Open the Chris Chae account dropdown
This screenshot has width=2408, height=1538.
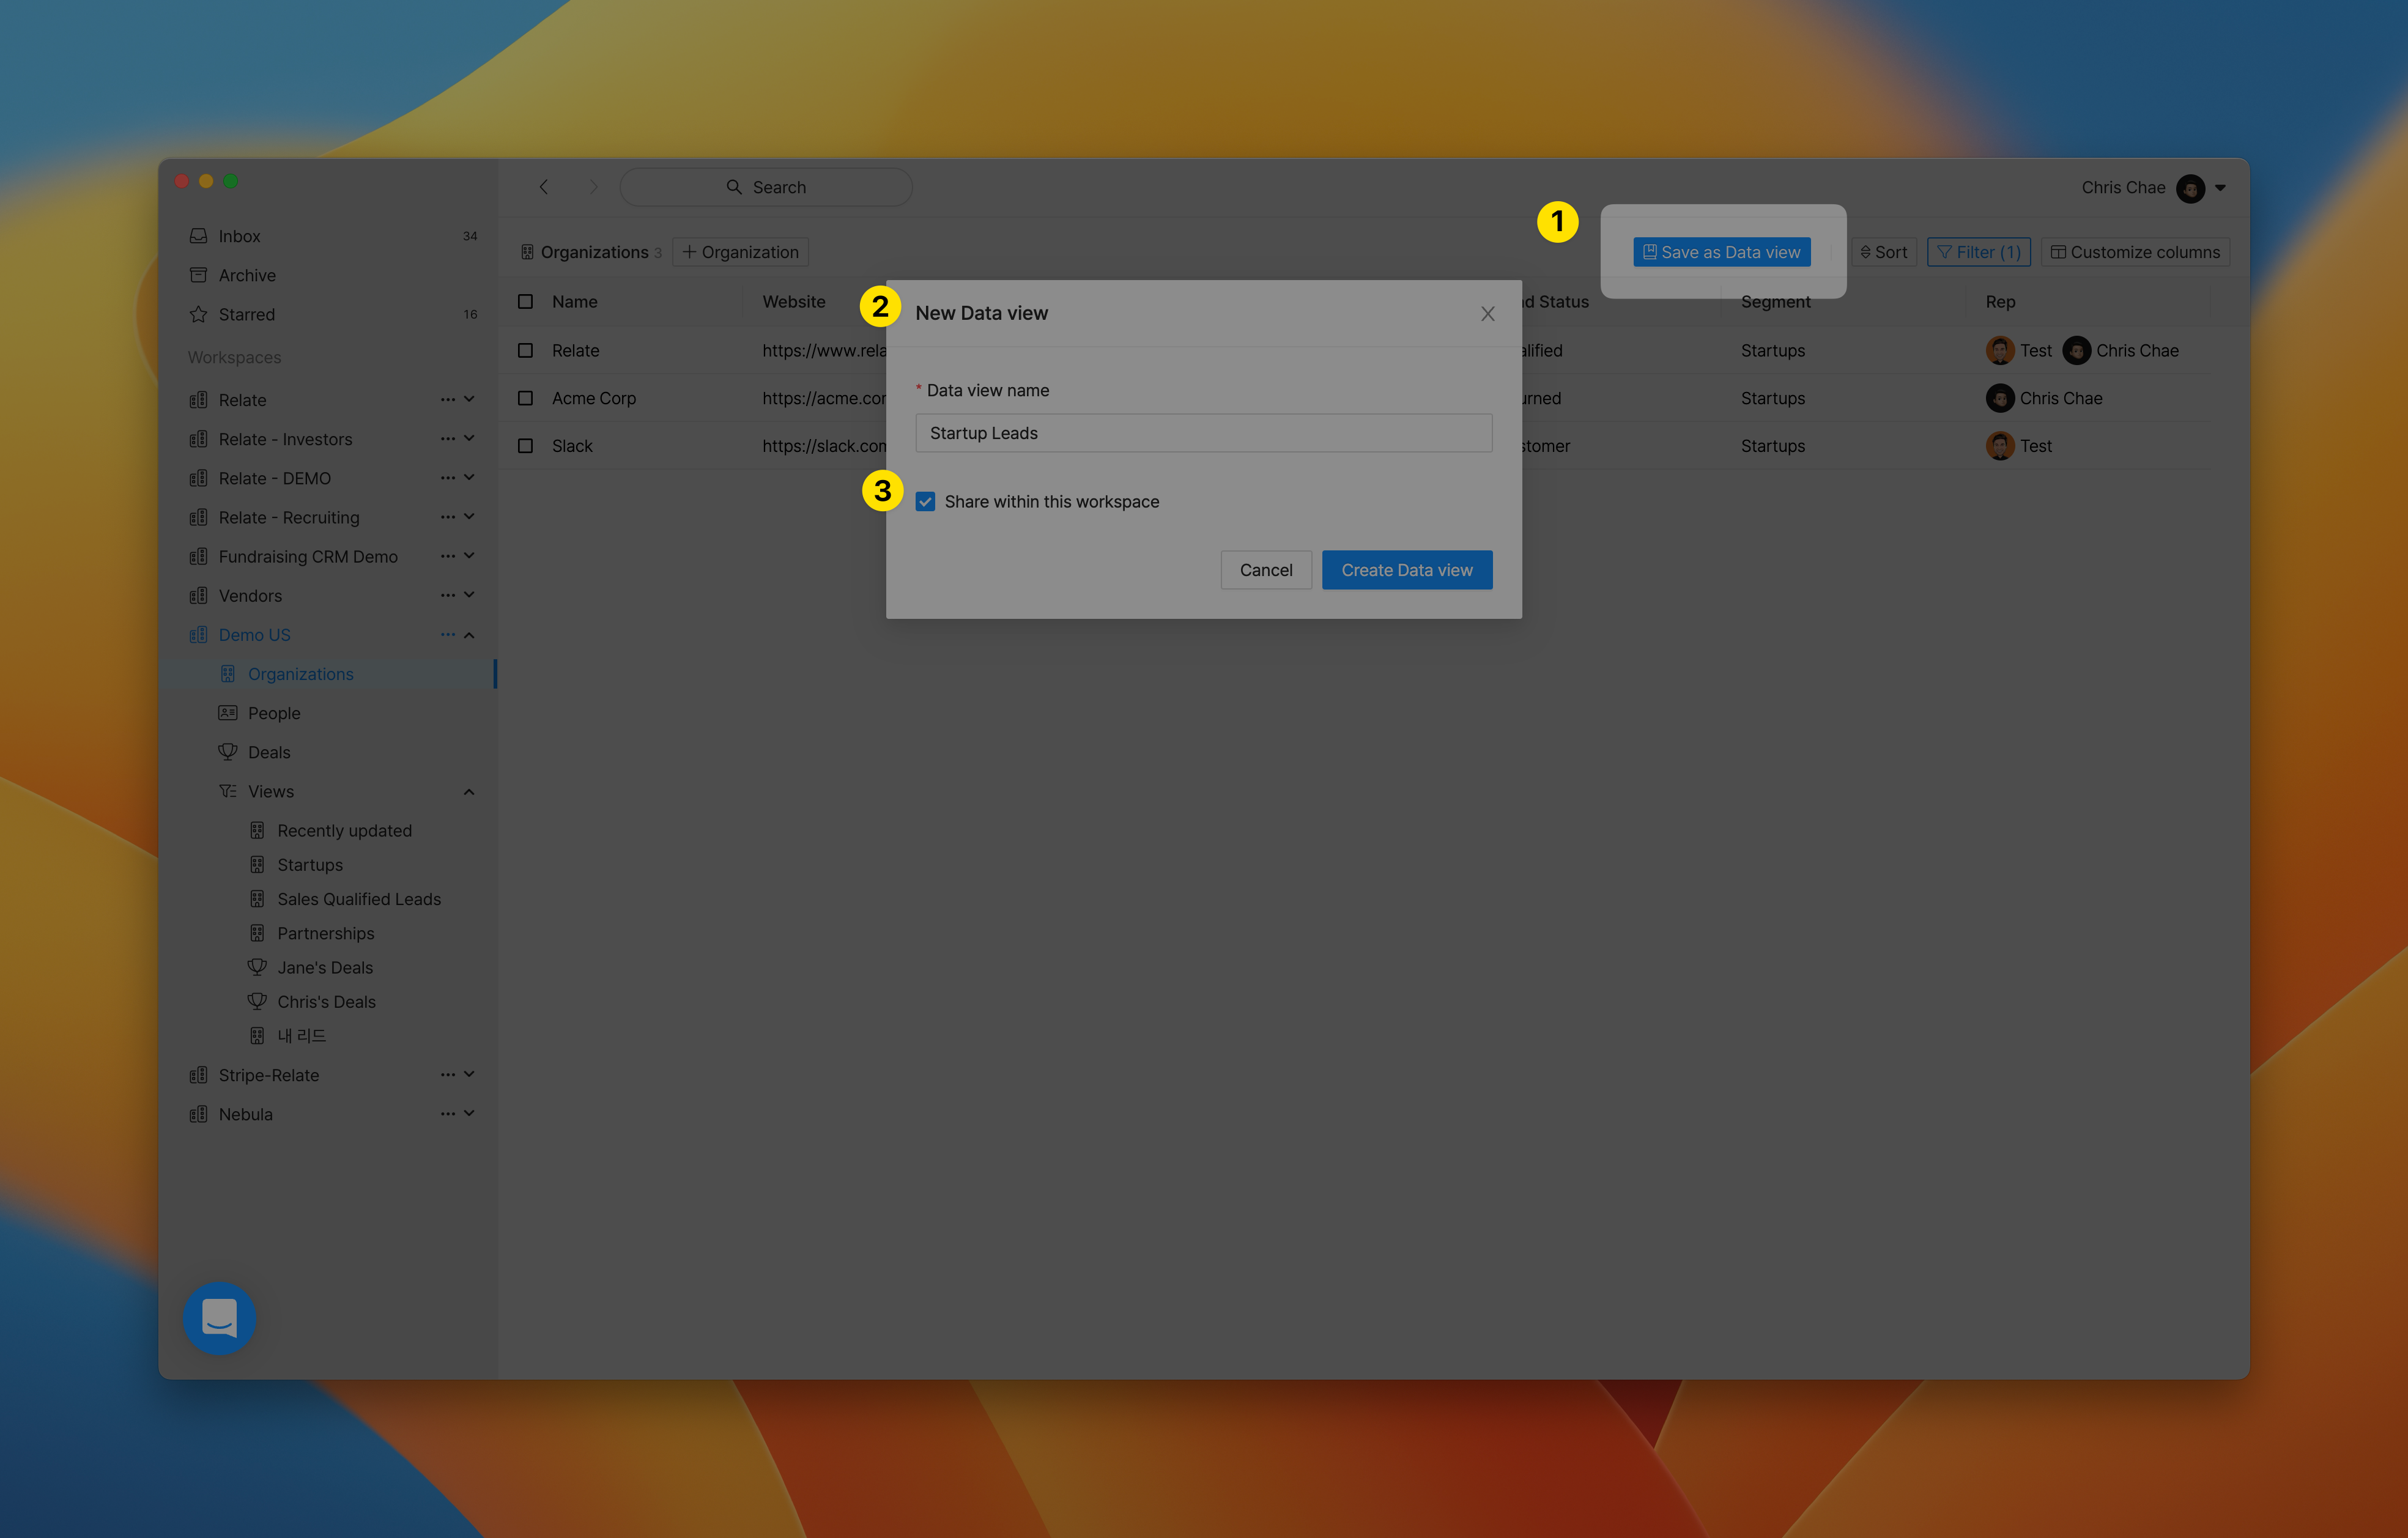point(2220,187)
